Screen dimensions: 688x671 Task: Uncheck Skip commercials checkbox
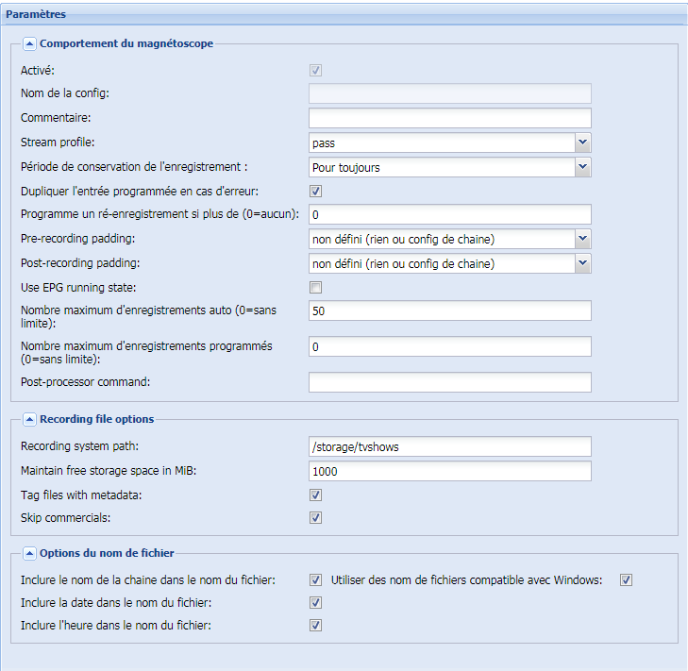[x=315, y=518]
